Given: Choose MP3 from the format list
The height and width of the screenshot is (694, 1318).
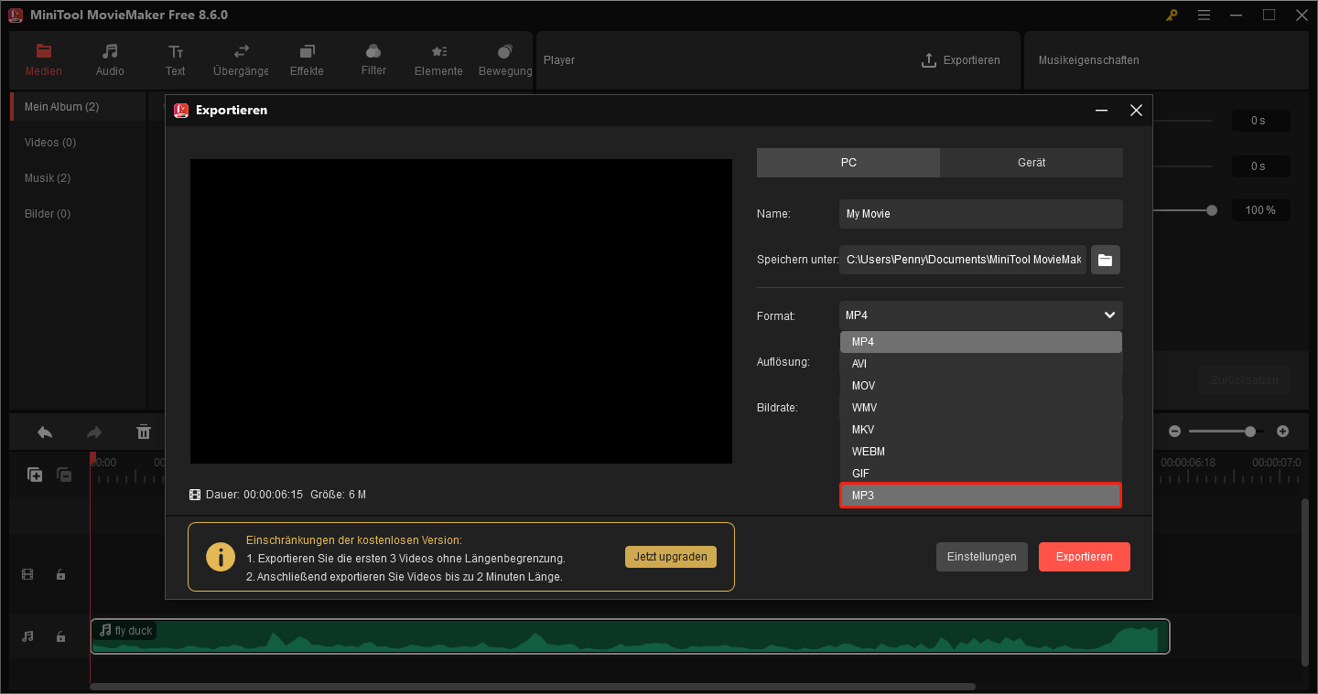Looking at the screenshot, I should pyautogui.click(x=980, y=496).
